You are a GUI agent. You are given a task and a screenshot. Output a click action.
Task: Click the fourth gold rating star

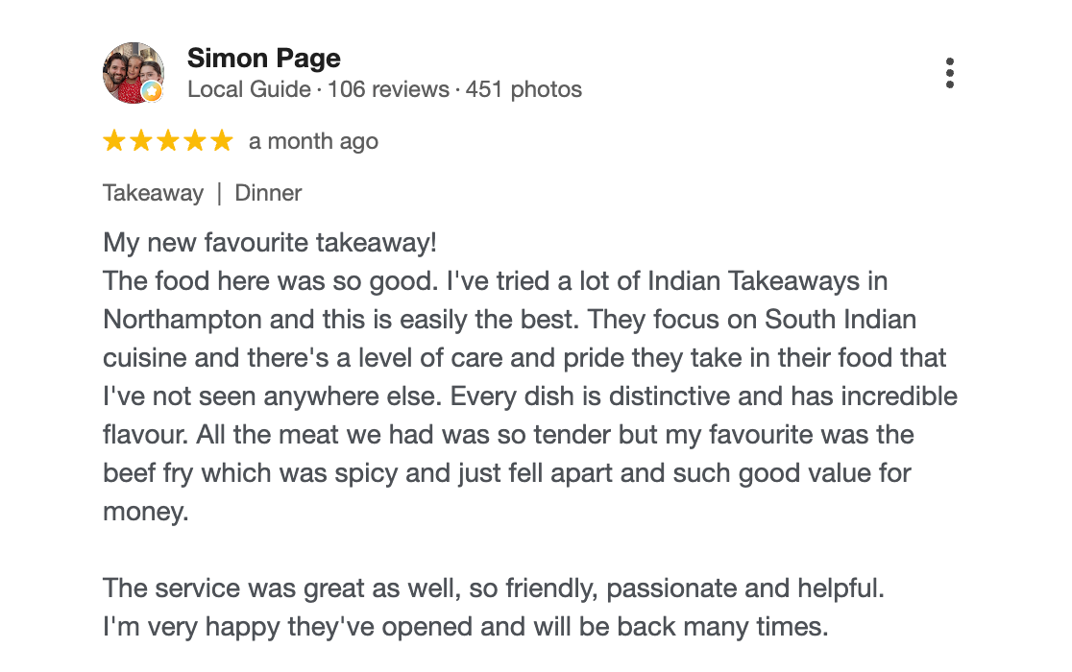pyautogui.click(x=194, y=141)
